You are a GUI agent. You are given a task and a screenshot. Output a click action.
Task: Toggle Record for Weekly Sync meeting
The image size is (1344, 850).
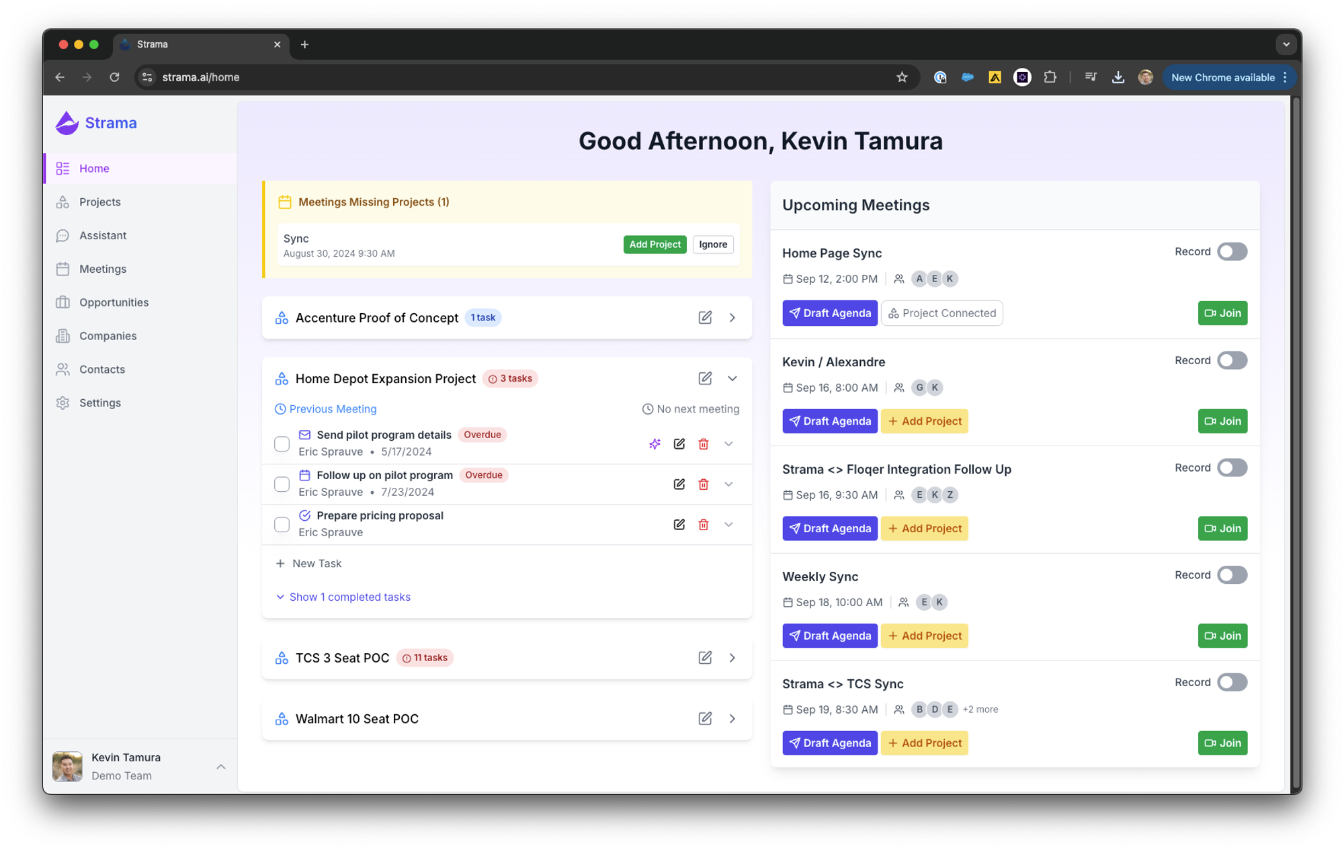tap(1232, 575)
